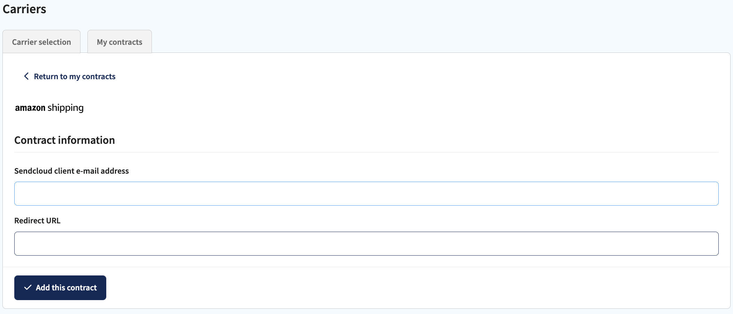Click inside the Sendcloud client e-mail address field

point(366,193)
